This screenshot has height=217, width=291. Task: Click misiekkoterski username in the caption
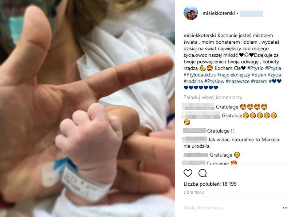200,35
